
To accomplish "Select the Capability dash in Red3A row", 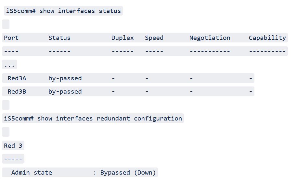I will (x=251, y=78).
